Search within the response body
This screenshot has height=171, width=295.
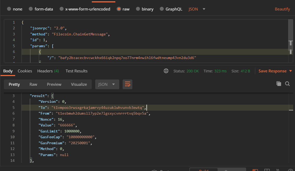pos(287,83)
